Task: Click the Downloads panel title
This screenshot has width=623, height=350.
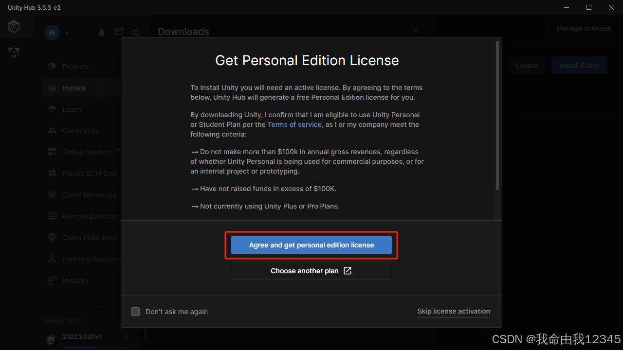Action: click(x=183, y=32)
